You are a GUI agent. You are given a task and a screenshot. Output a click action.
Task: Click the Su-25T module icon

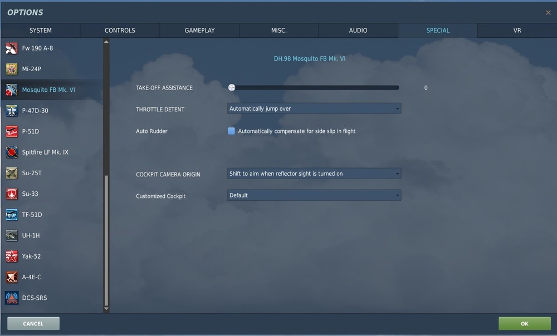coord(11,173)
